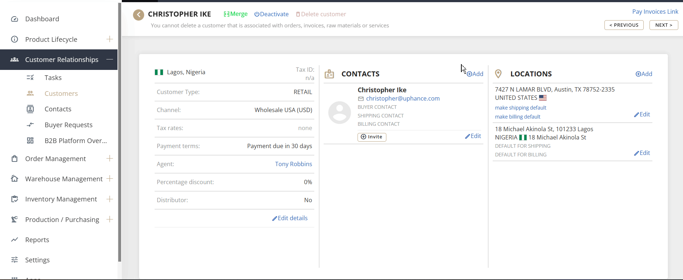This screenshot has width=683, height=280.
Task: Click the contact avatar placeholder image
Action: (x=339, y=113)
